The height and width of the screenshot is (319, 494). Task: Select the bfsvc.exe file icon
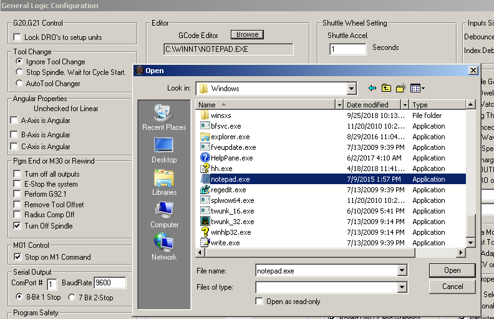pos(205,126)
